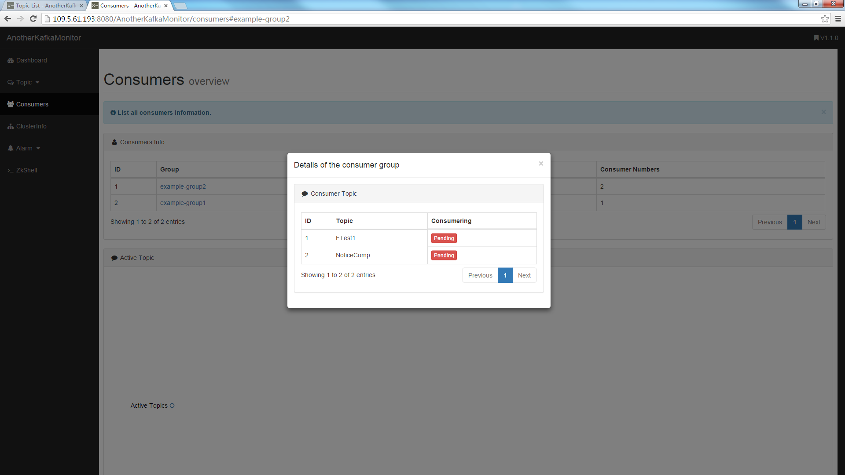Switch to the Topic List browser tab
Viewport: 845px width, 475px height.
pyautogui.click(x=44, y=6)
